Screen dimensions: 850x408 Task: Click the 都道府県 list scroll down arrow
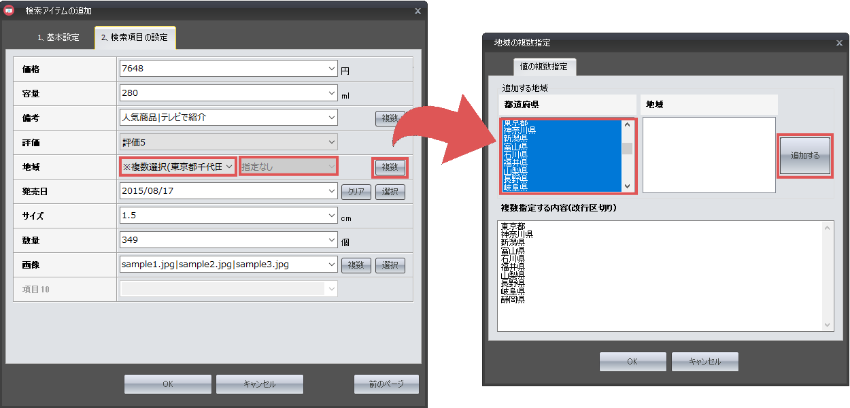point(627,186)
